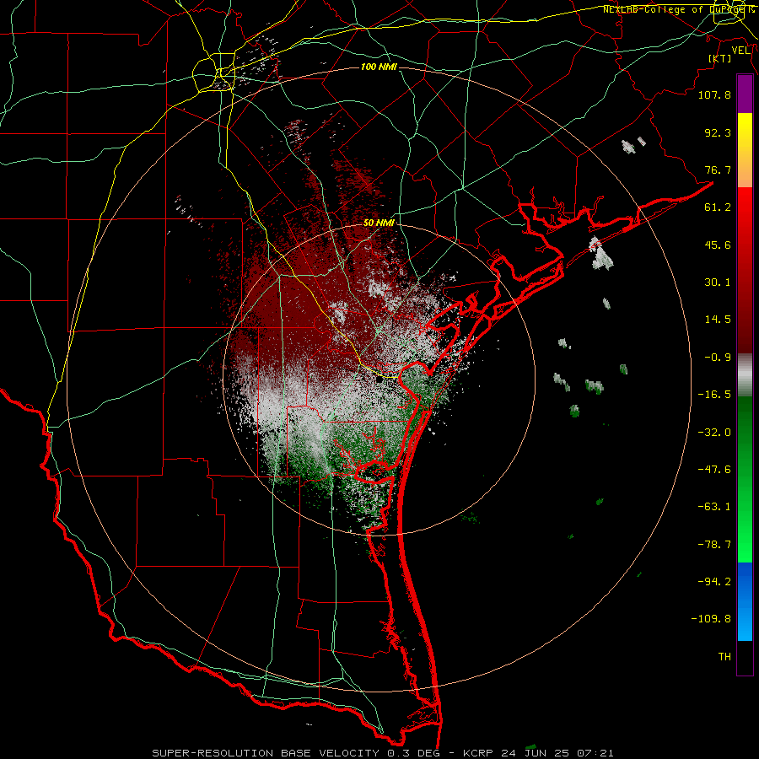This screenshot has width=759, height=759.
Task: Click the purple segment atop the velocity bar
Action: pos(745,94)
